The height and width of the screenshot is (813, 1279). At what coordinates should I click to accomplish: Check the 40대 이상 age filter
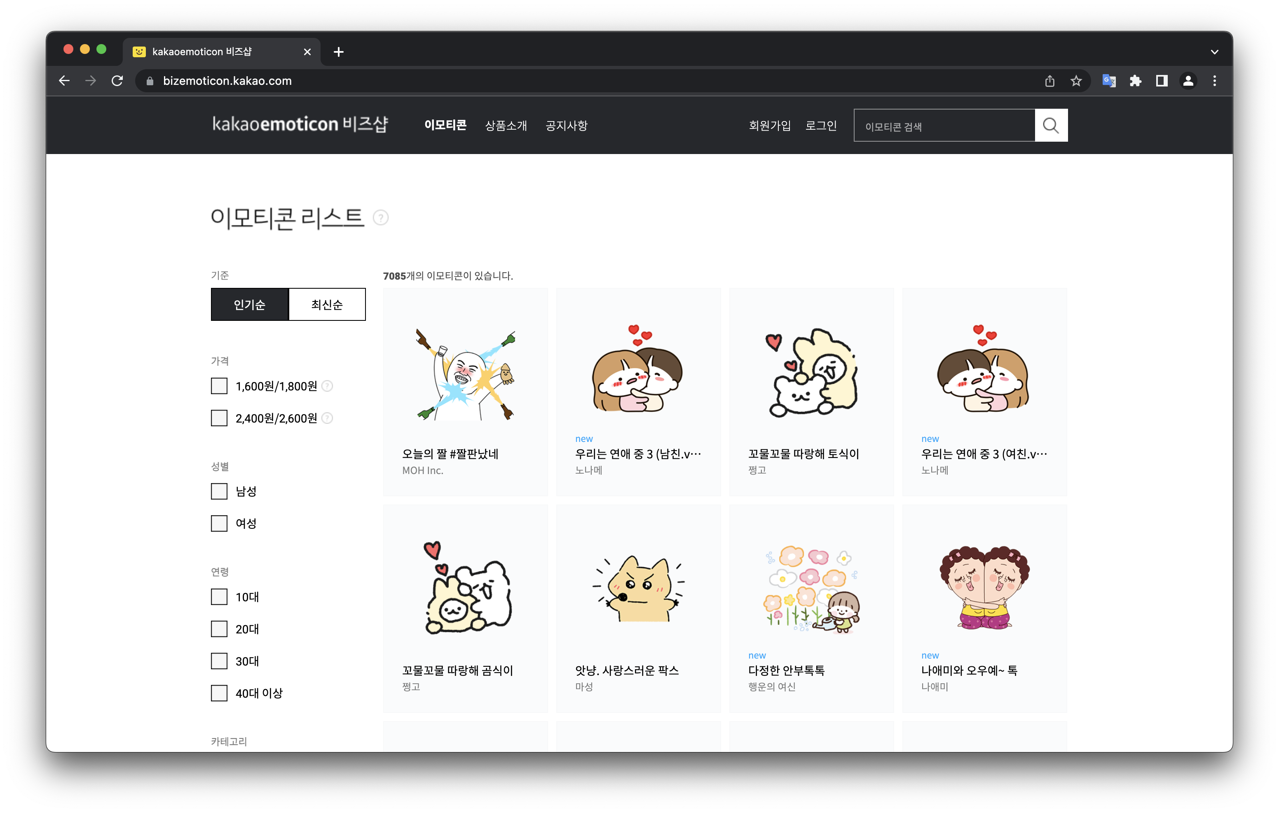coord(219,693)
